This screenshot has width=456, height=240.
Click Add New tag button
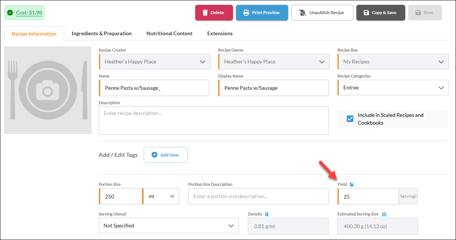click(x=166, y=155)
